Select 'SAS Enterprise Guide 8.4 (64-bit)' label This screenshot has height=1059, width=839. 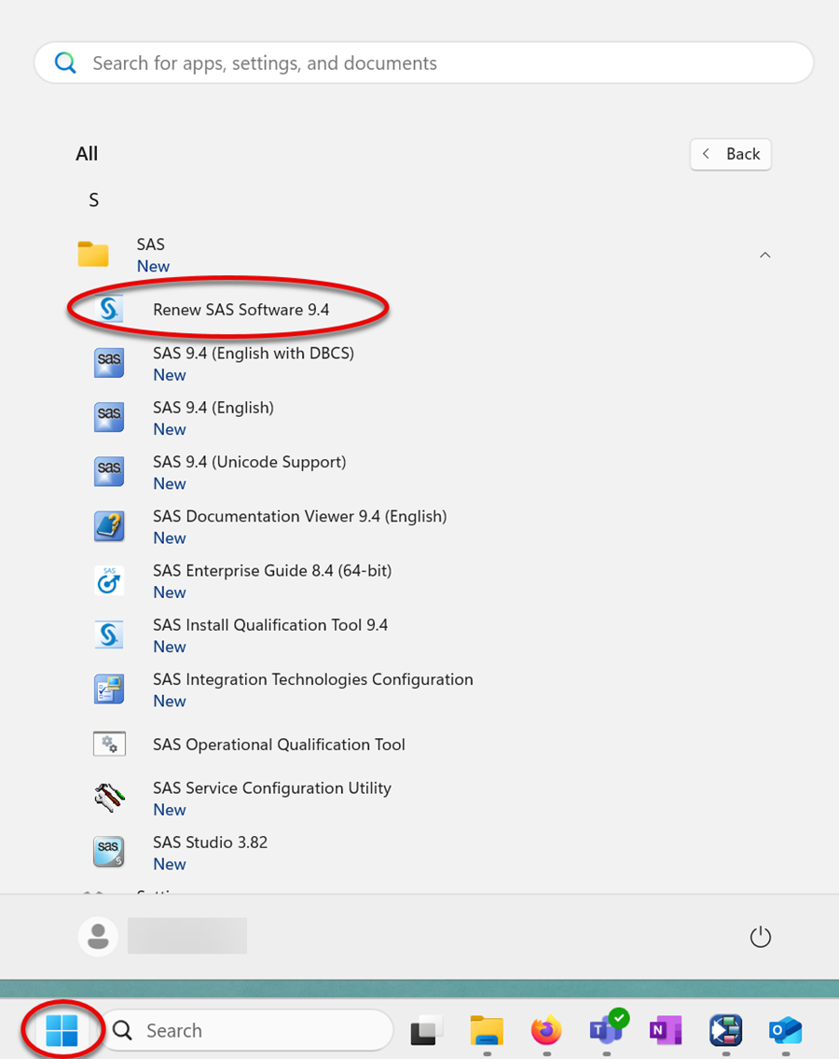coord(272,571)
